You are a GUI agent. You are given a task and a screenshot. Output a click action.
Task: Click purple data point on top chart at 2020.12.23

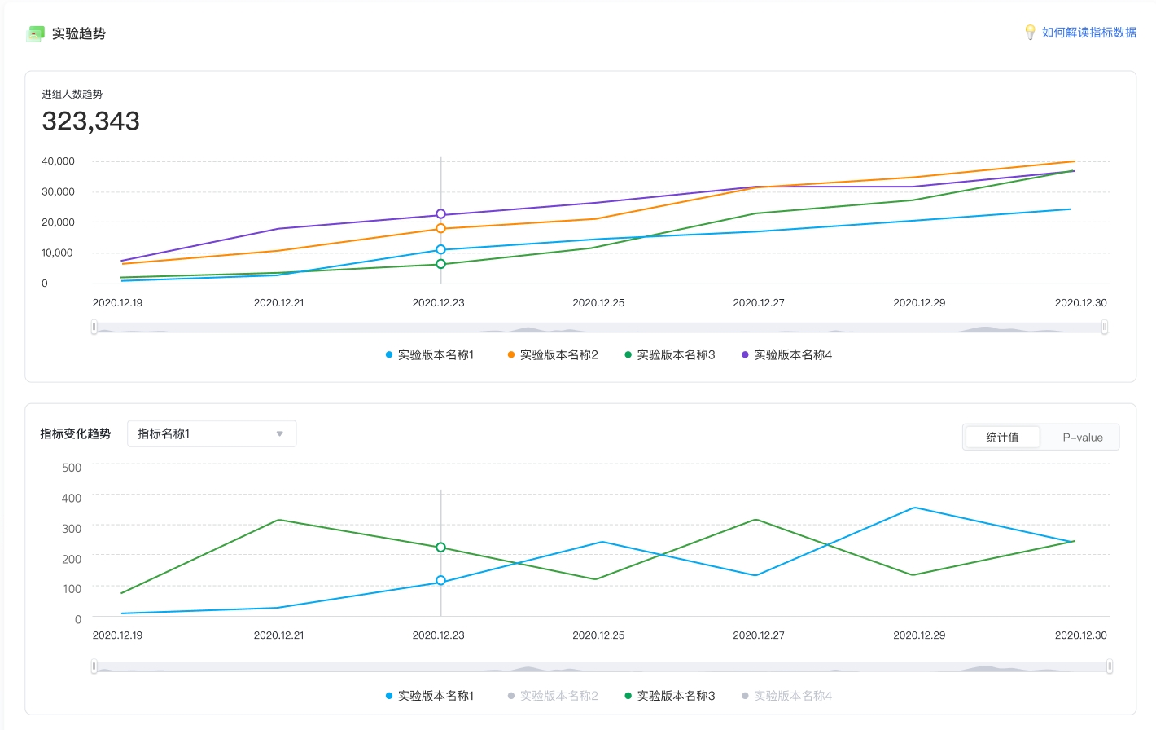point(440,214)
